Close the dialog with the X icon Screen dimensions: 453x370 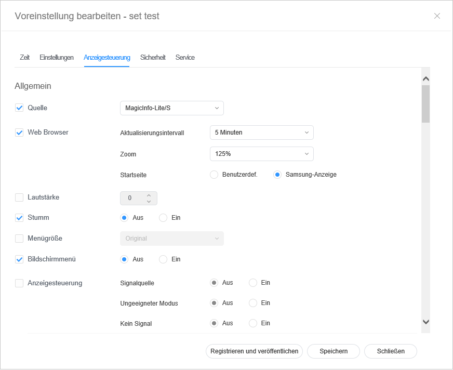click(x=437, y=16)
